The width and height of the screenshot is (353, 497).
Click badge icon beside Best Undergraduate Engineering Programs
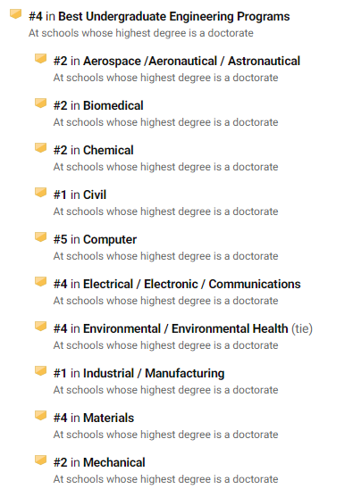coord(15,14)
